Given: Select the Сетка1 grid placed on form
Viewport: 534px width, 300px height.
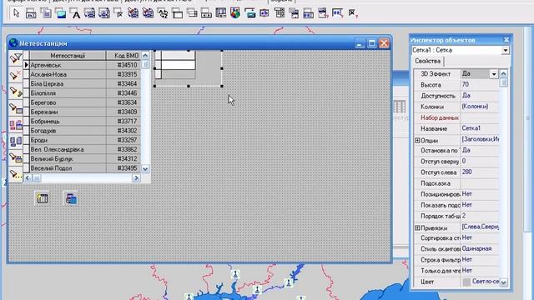Looking at the screenshot, I should pos(189,68).
